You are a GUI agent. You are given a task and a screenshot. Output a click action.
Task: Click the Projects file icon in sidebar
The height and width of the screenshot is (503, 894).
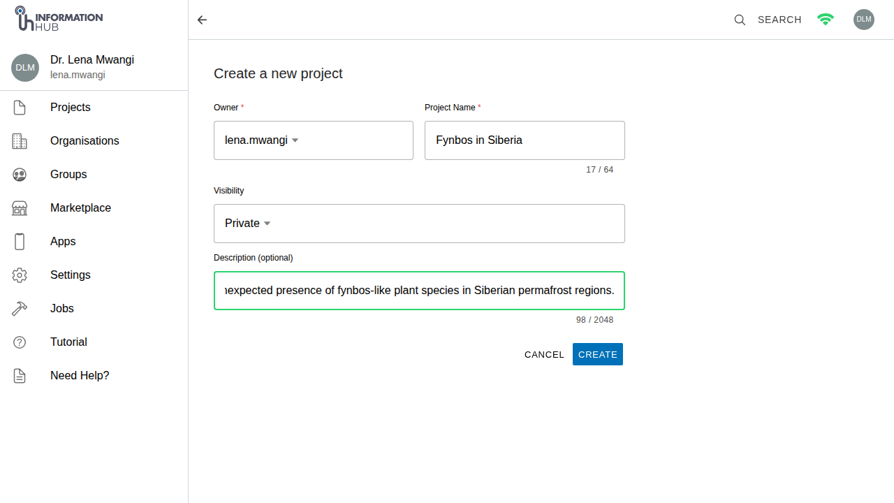[x=20, y=108]
